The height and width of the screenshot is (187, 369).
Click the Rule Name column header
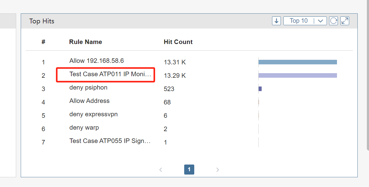[85, 42]
